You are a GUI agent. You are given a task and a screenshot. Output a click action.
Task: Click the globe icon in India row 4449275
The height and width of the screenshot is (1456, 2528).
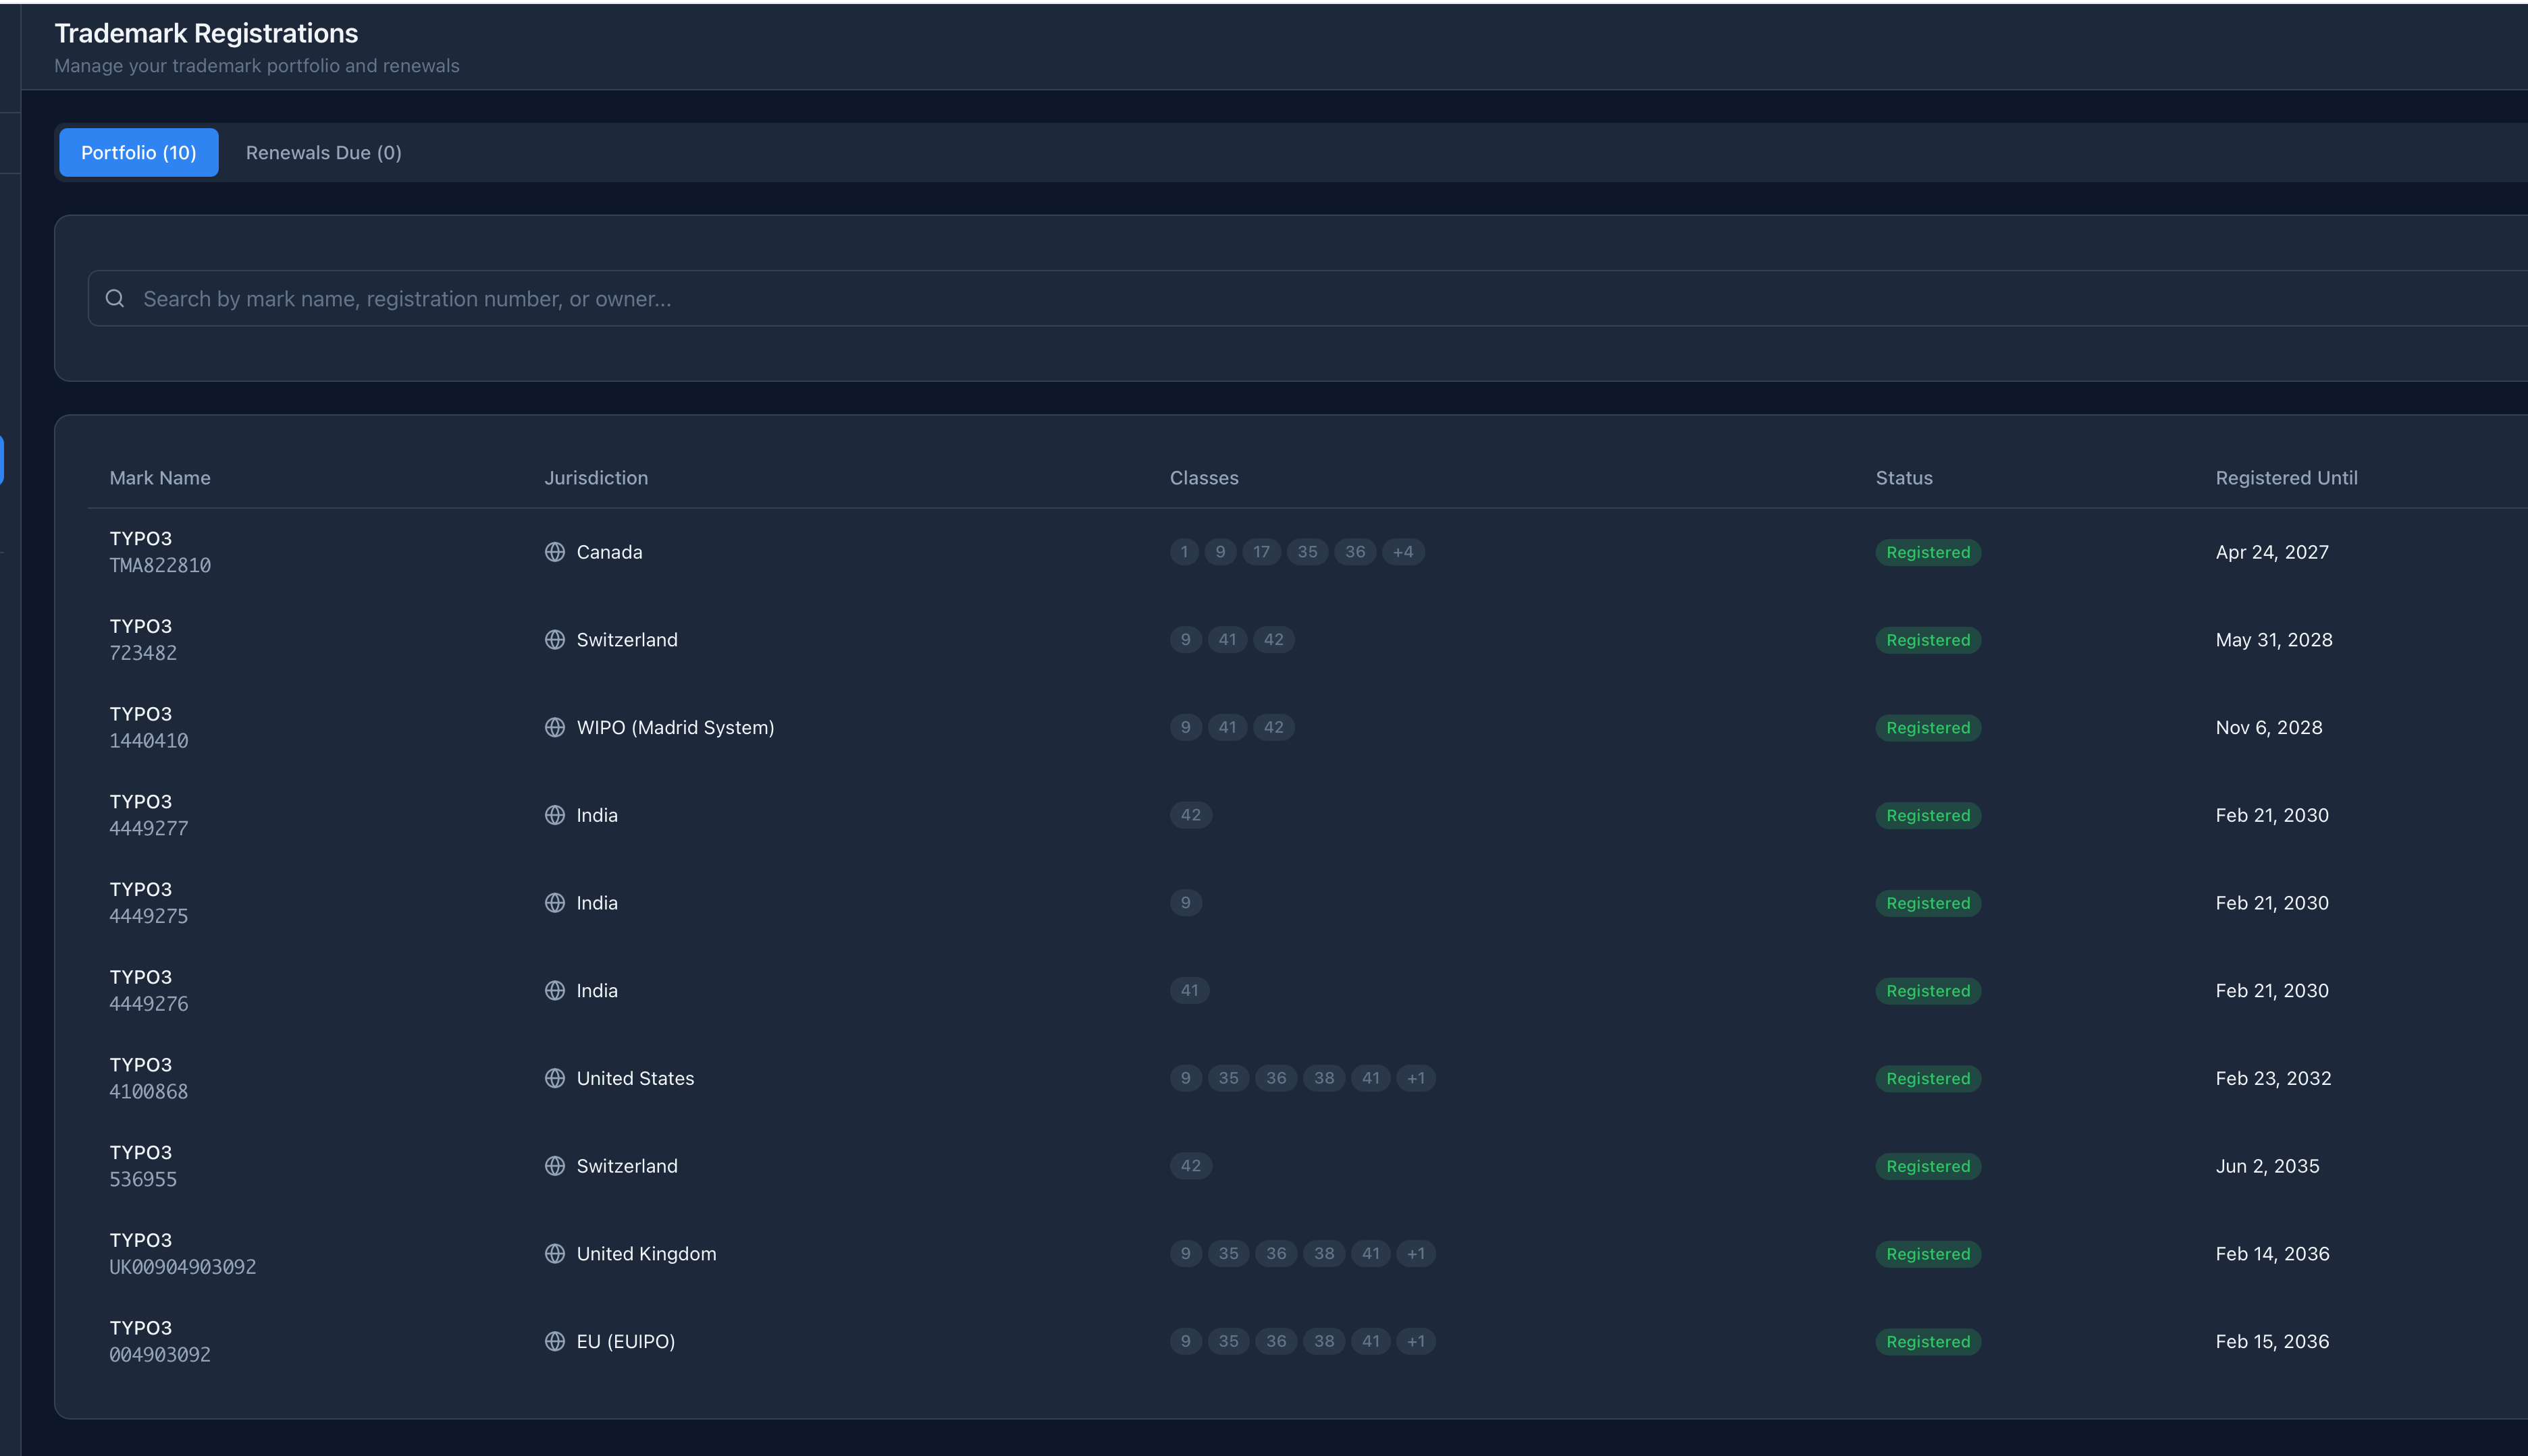[x=554, y=903]
